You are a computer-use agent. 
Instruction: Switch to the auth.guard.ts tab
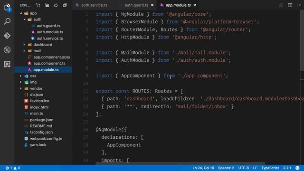point(136,5)
